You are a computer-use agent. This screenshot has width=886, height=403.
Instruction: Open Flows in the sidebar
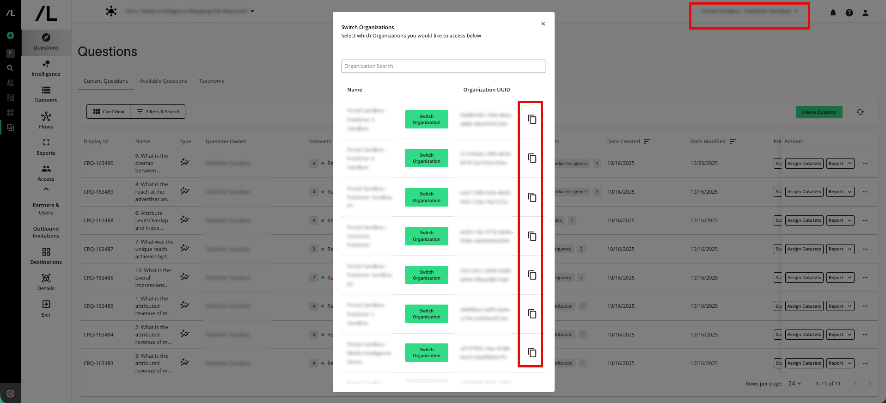[46, 121]
